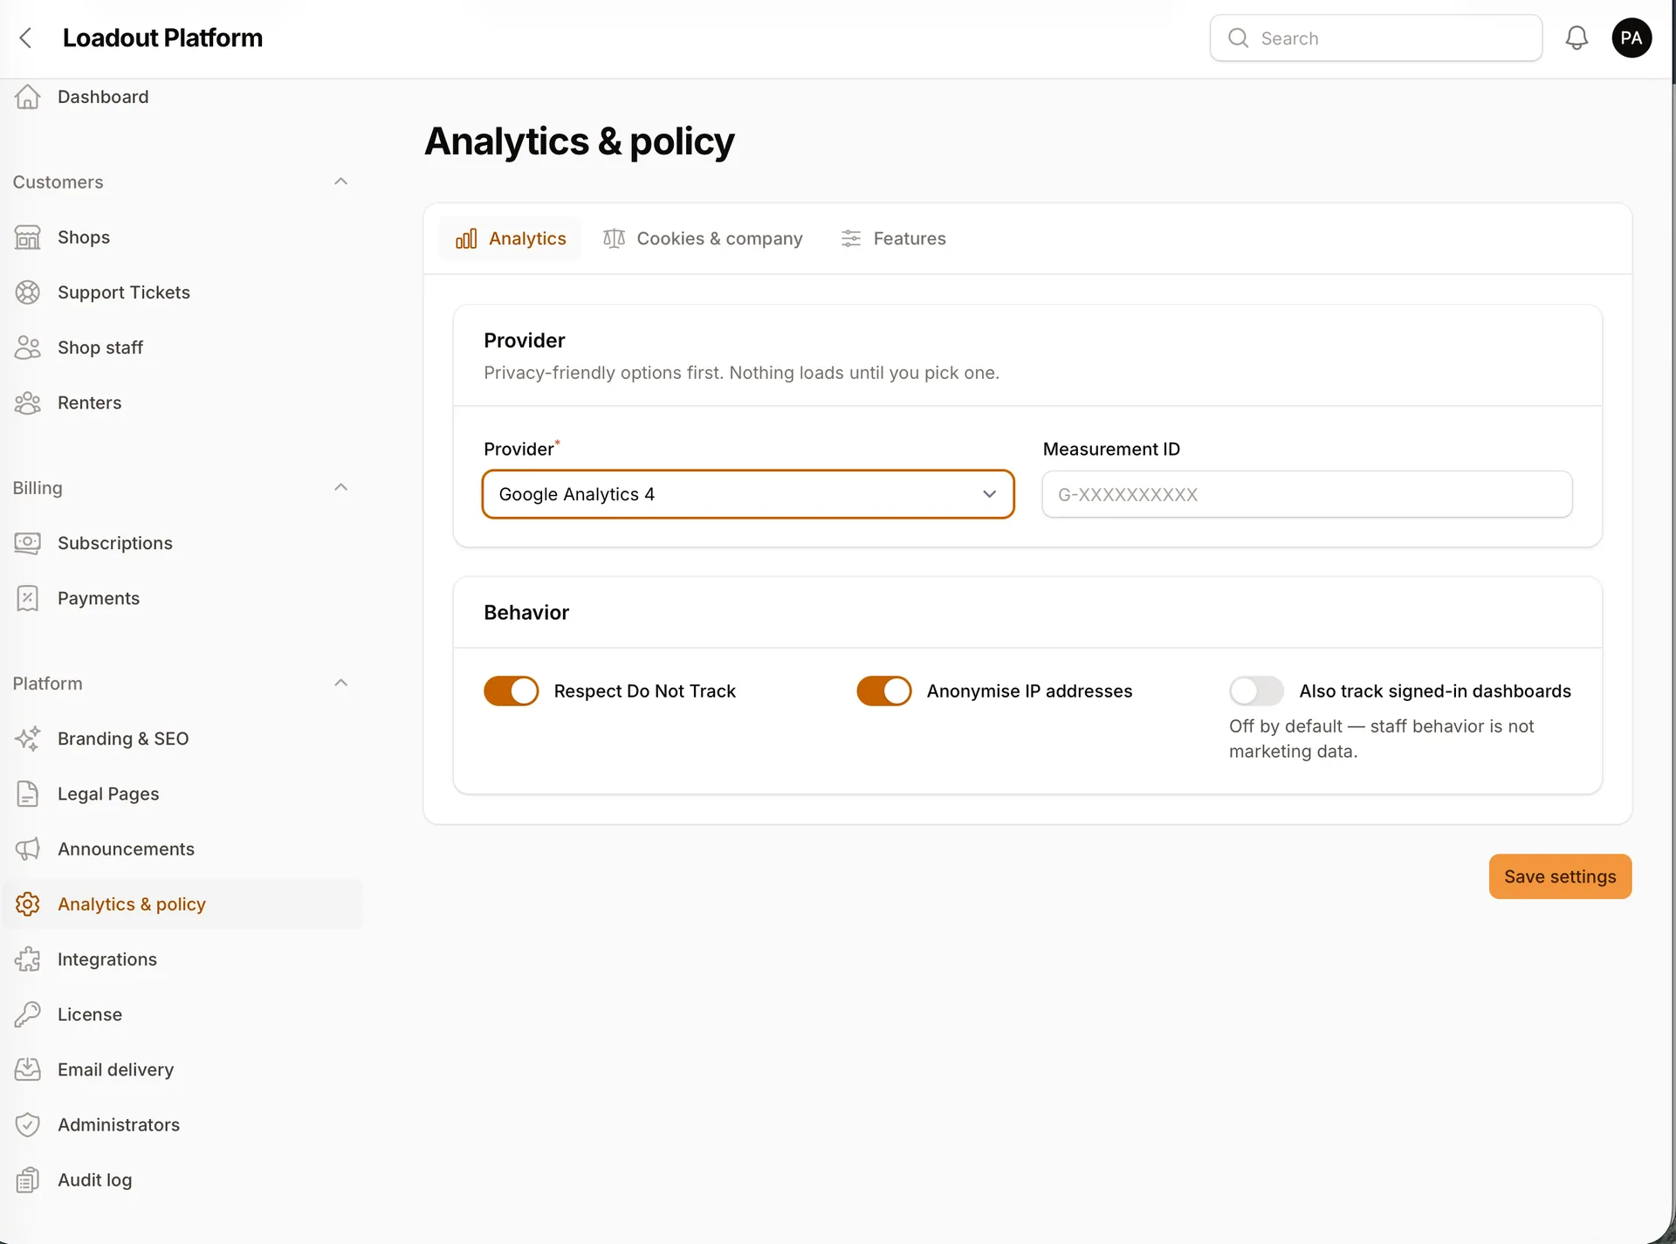1676x1244 pixels.
Task: Collapse the Customers section
Action: (341, 182)
